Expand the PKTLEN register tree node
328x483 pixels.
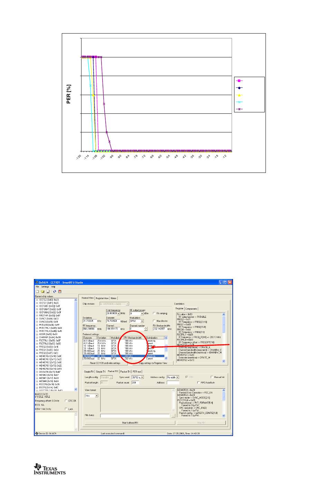point(37,325)
